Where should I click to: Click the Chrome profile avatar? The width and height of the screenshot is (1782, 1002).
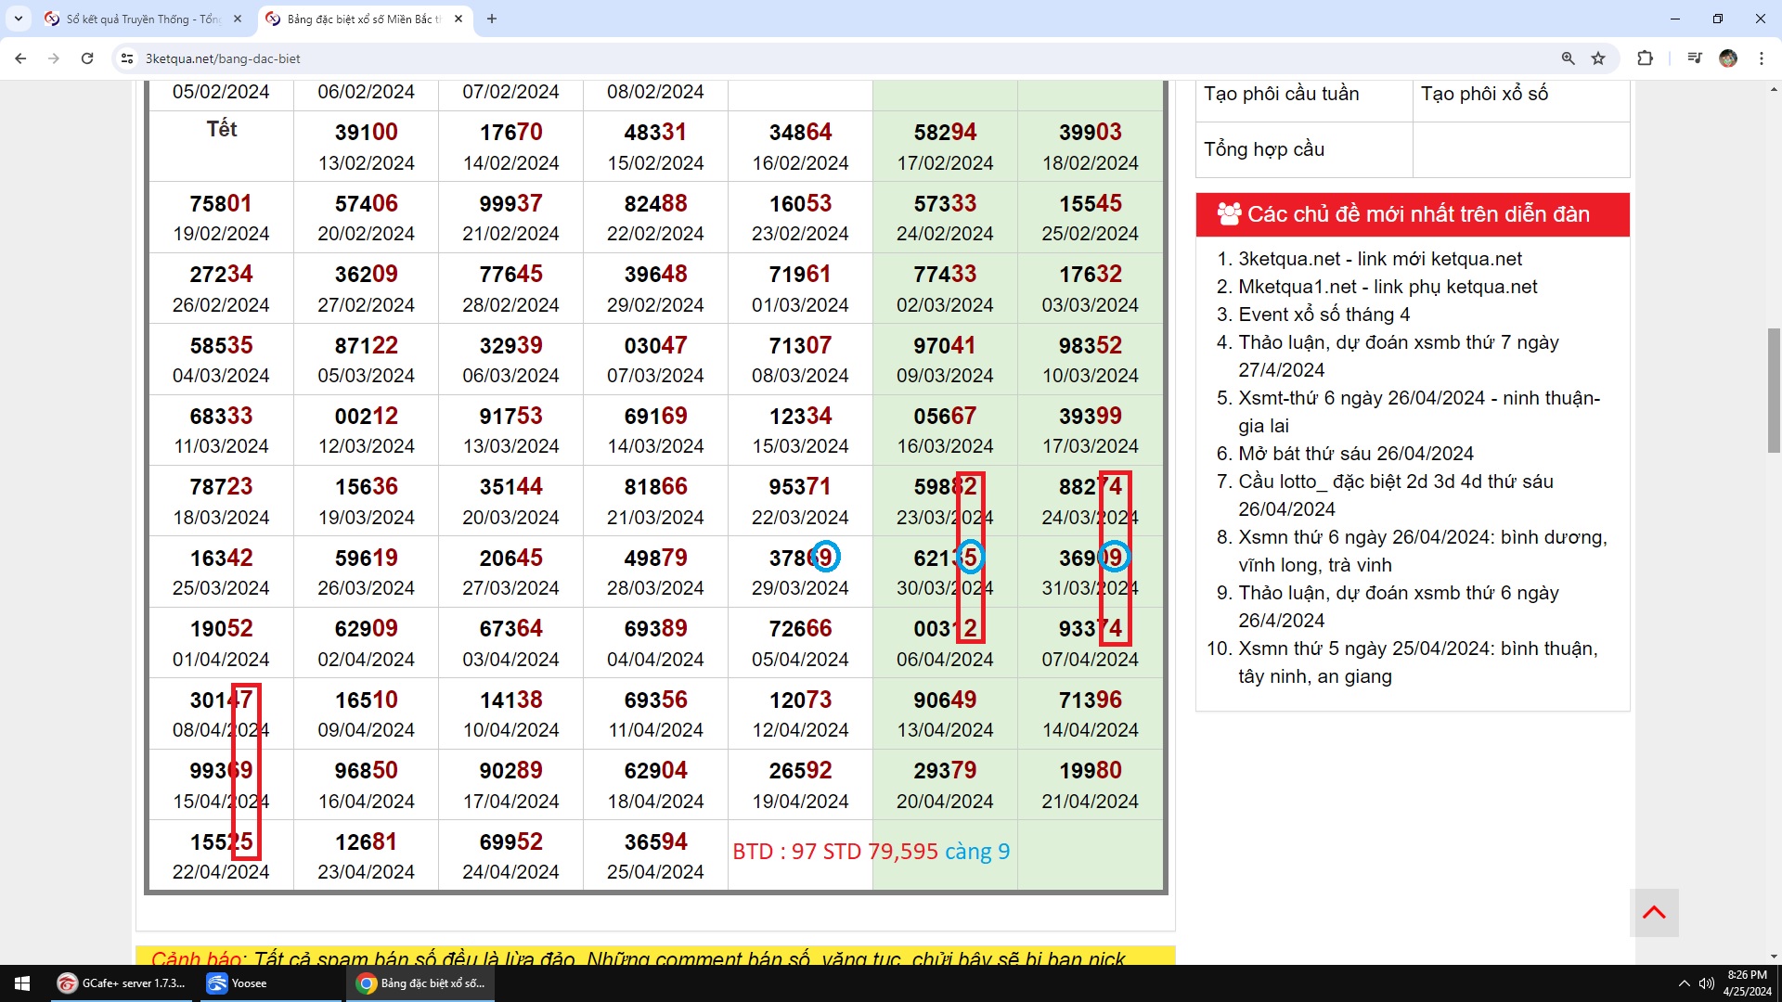1727,58
